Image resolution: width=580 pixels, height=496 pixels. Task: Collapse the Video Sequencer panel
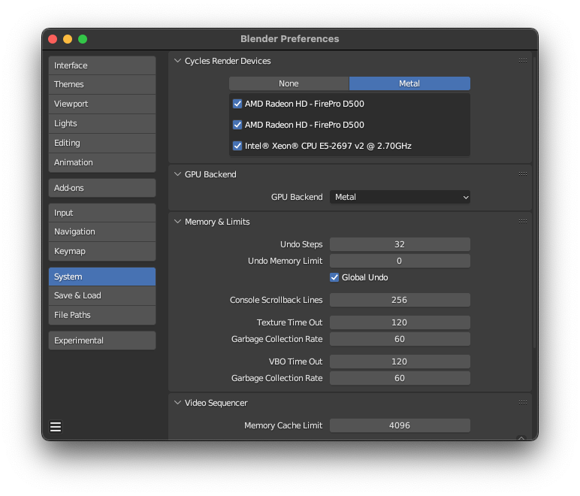pyautogui.click(x=177, y=403)
